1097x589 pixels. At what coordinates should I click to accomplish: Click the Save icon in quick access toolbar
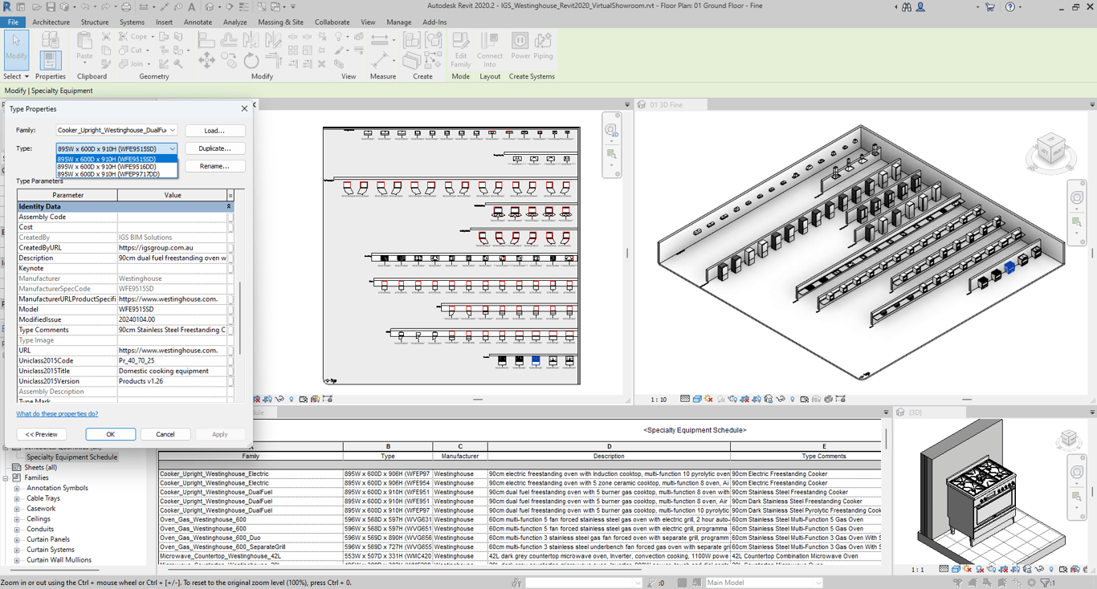(50, 7)
